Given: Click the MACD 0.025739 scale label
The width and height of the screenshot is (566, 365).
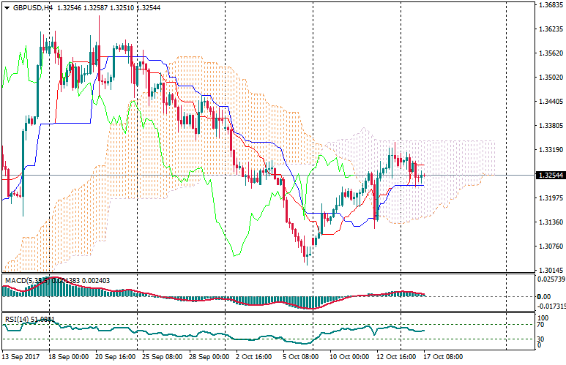Looking at the screenshot, I should pos(550,279).
